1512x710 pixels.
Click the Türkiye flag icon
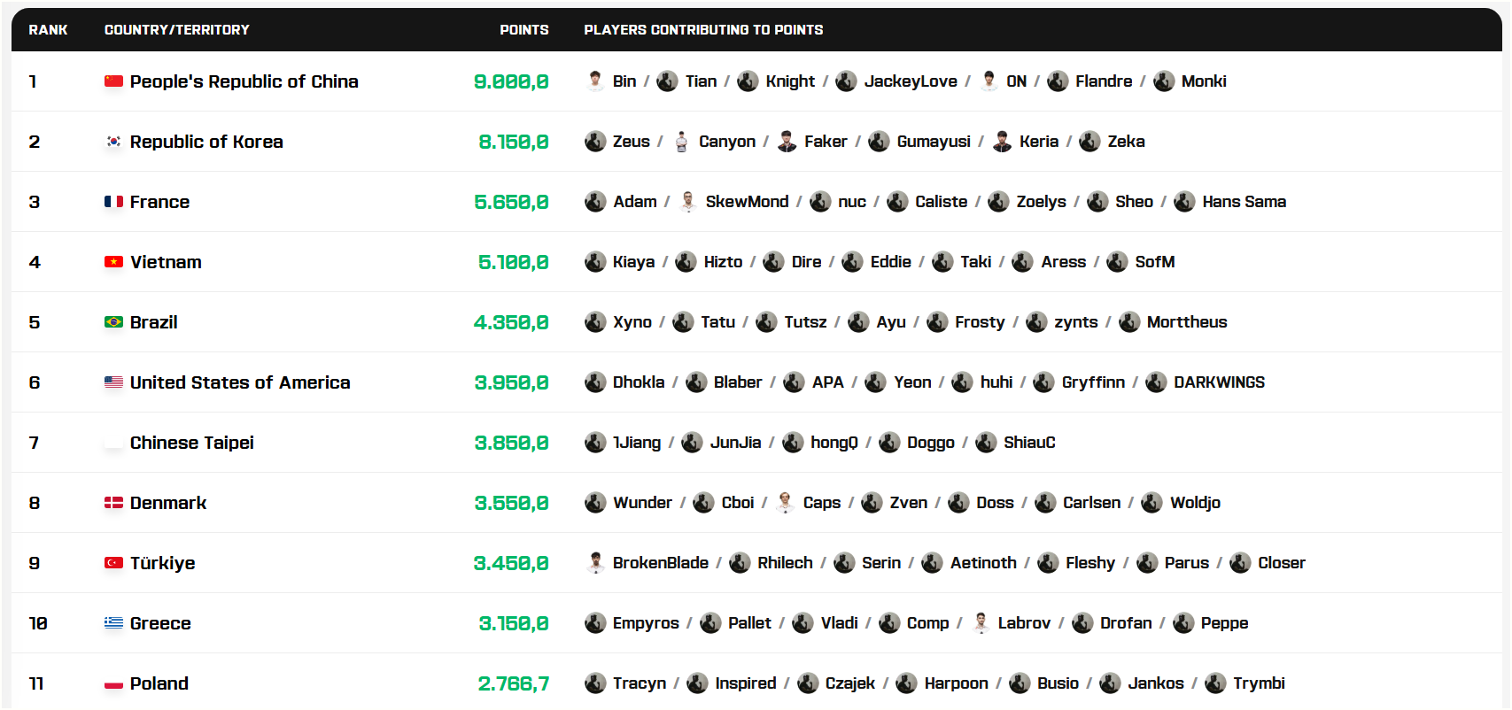tap(113, 563)
